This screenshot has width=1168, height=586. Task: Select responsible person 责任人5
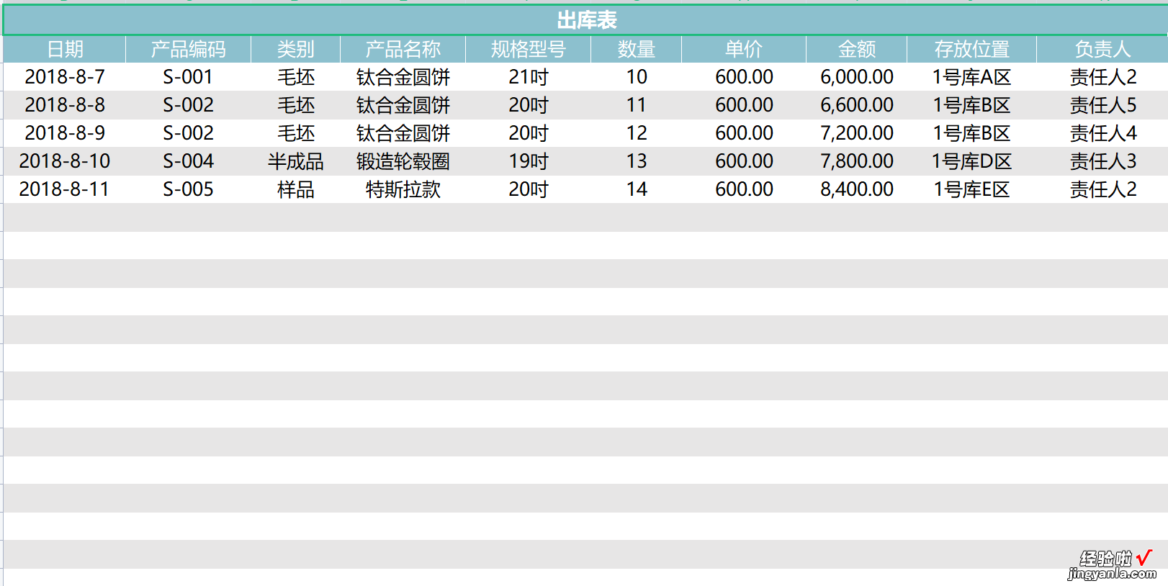[1102, 105]
